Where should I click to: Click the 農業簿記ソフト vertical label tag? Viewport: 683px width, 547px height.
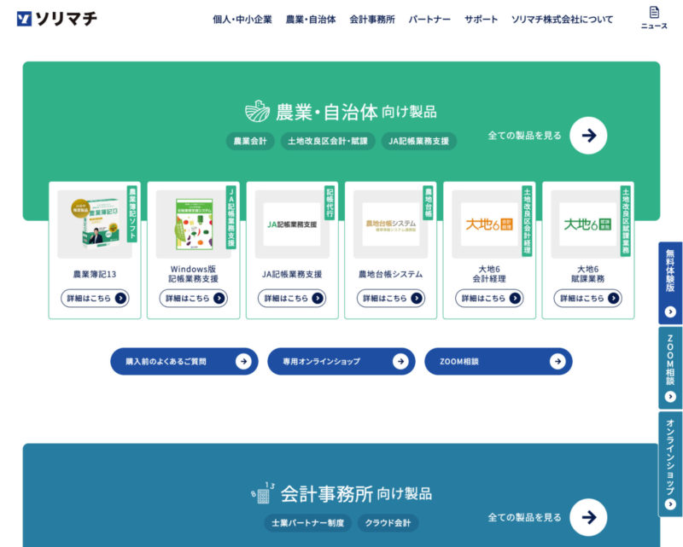[132, 214]
